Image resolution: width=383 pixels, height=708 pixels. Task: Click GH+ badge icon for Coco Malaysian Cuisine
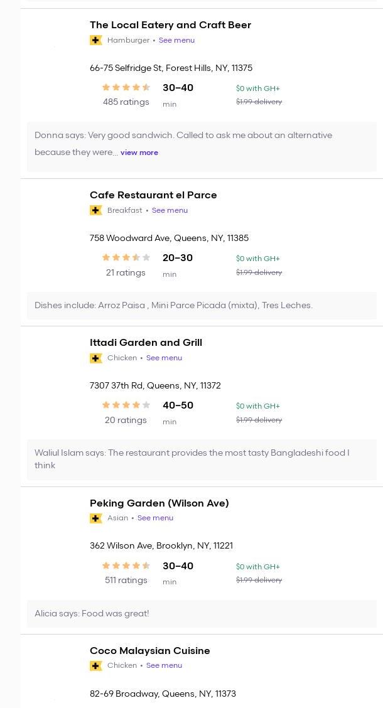point(95,665)
